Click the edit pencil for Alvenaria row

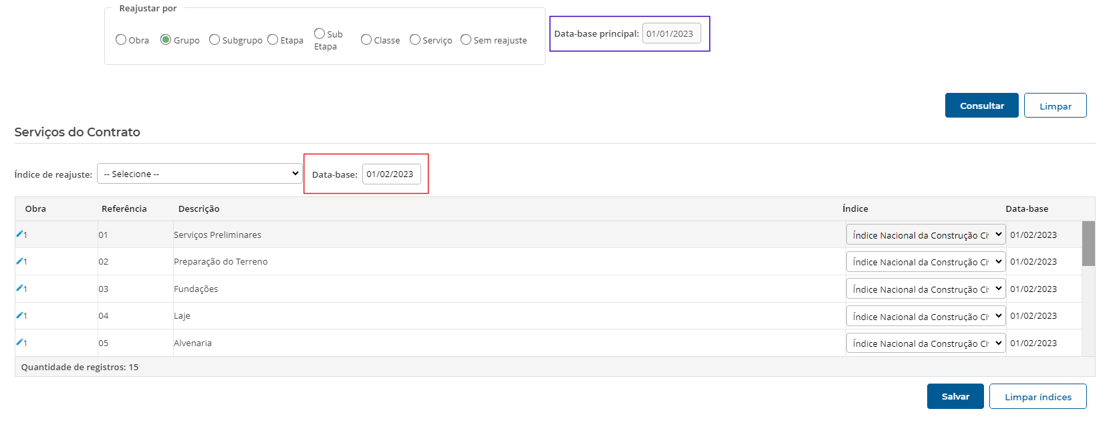20,342
